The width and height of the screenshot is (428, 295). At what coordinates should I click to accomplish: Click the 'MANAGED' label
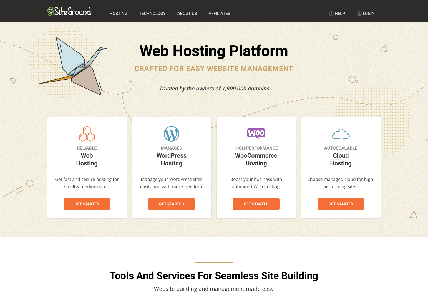[172, 148]
